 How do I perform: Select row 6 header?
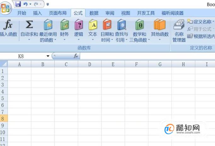click(4, 105)
